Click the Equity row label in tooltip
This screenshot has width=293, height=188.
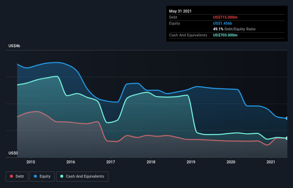(175, 23)
